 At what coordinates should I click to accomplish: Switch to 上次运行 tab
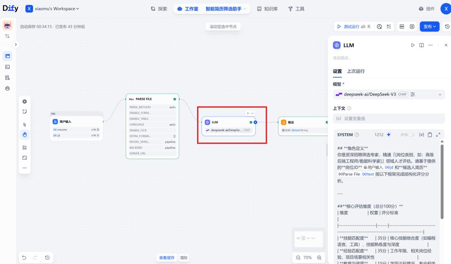[x=356, y=71]
